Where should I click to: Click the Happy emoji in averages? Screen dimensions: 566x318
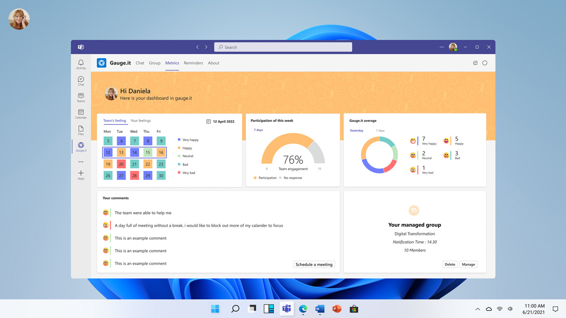coord(447,141)
